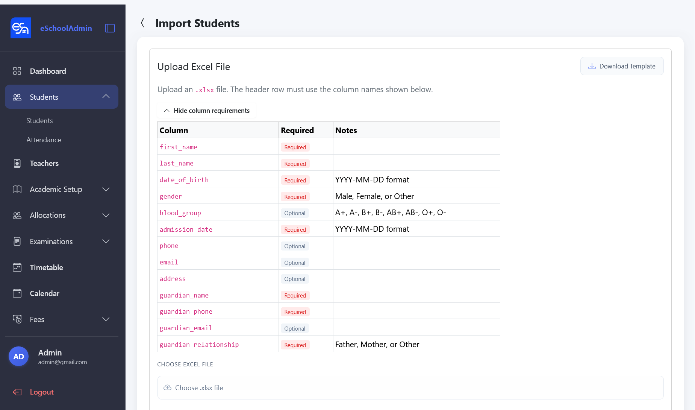Click the Teachers badge icon
Viewport: 695px width, 410px height.
(17, 163)
